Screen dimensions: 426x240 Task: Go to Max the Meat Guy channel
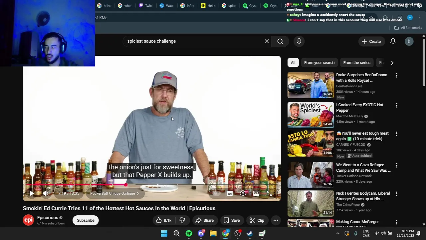click(x=349, y=116)
